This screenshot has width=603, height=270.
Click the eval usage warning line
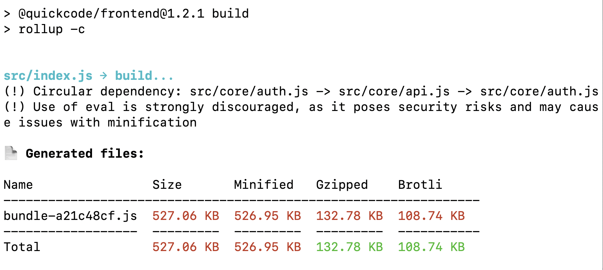301,115
